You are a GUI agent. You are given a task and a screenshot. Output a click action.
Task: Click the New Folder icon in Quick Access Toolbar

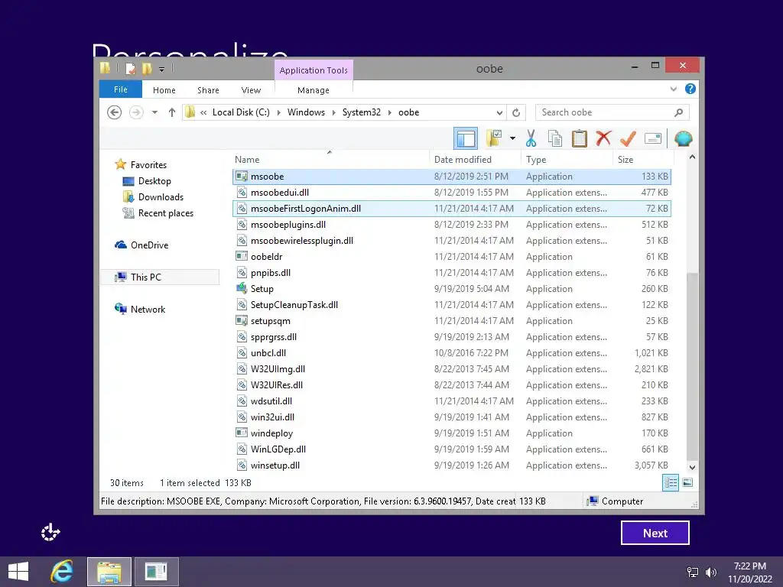(146, 69)
